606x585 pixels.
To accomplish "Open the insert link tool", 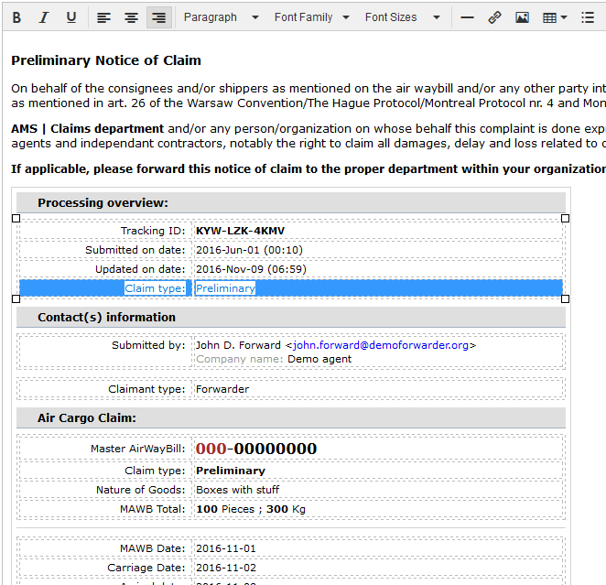I will coord(494,17).
